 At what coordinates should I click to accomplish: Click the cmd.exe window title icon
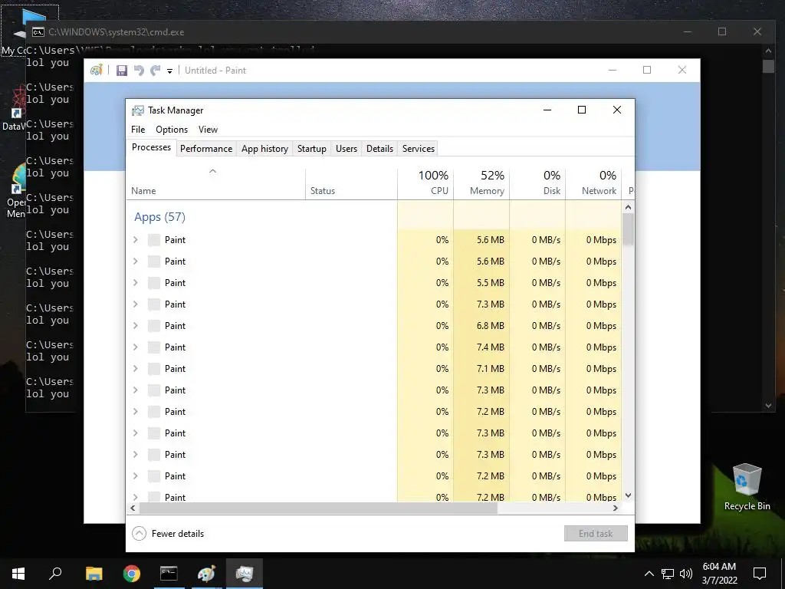(x=38, y=32)
